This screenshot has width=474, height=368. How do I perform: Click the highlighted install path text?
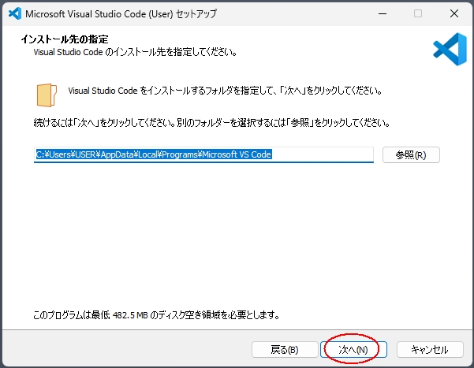point(154,154)
